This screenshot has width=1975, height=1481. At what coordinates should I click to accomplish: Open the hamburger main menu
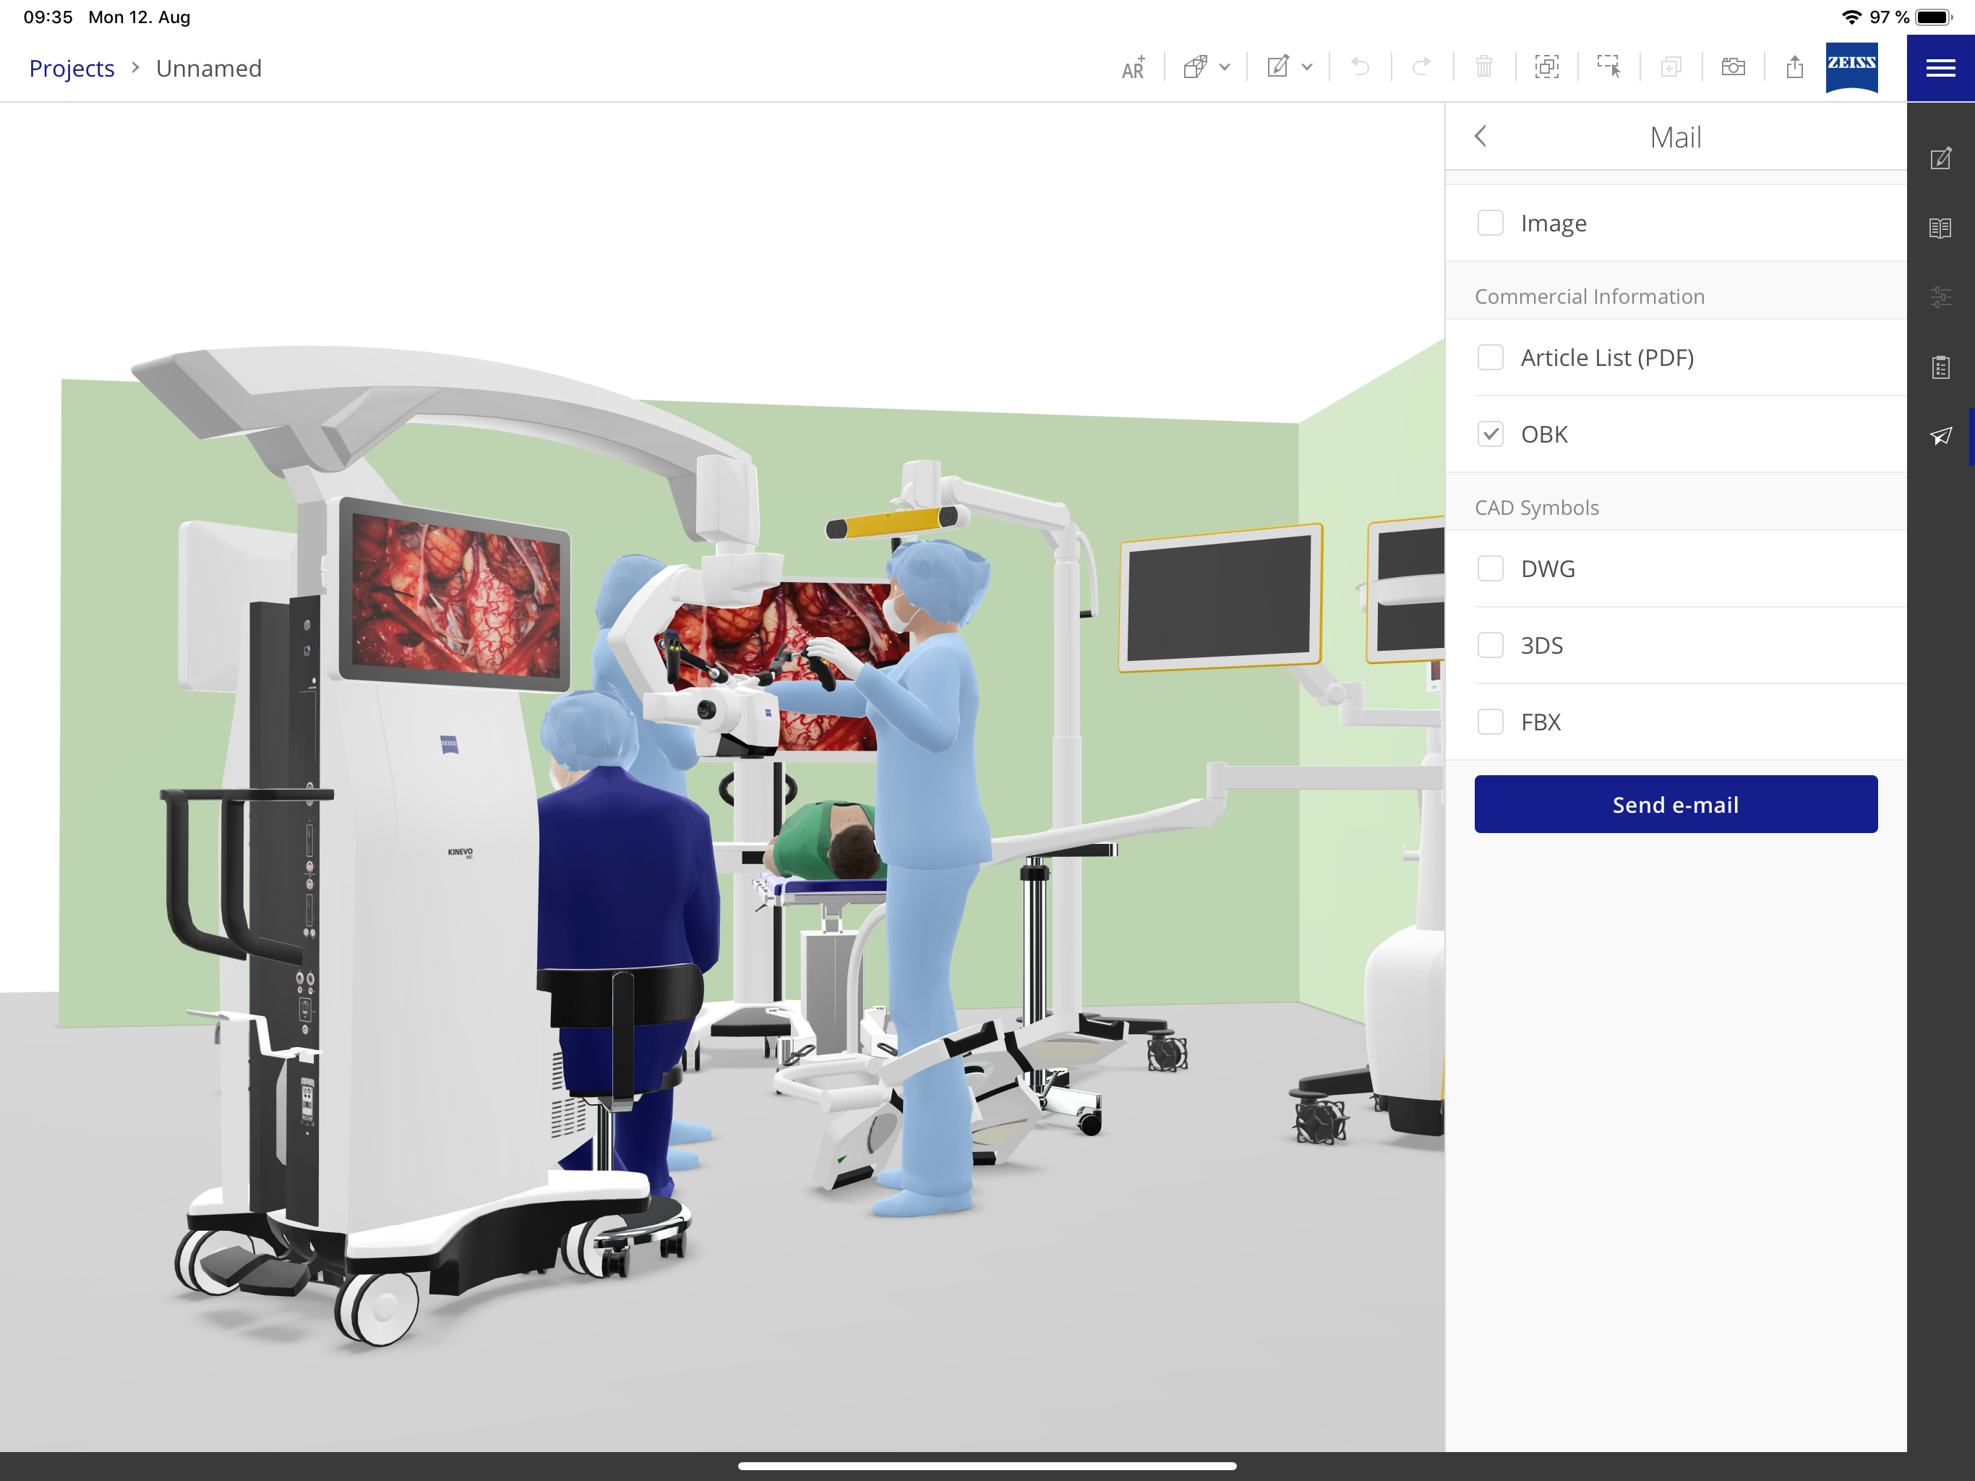[1941, 68]
